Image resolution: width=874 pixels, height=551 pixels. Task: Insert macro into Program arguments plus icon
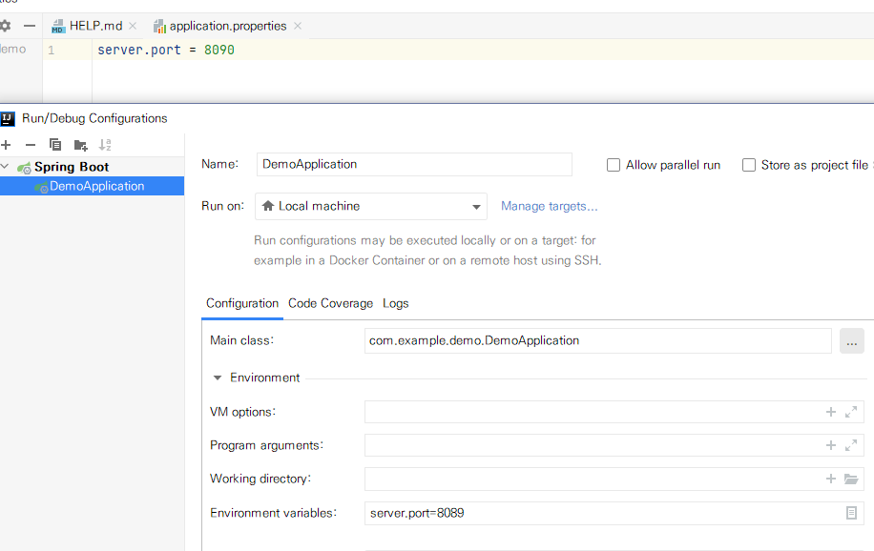coord(830,445)
